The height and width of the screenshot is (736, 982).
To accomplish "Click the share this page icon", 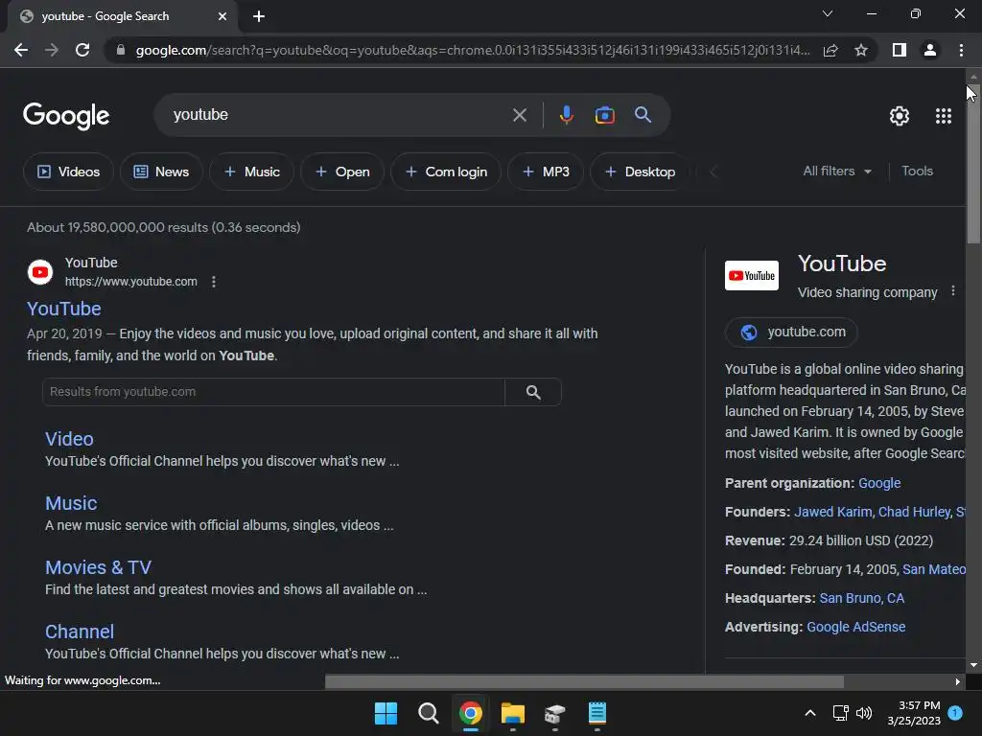I will (x=830, y=50).
